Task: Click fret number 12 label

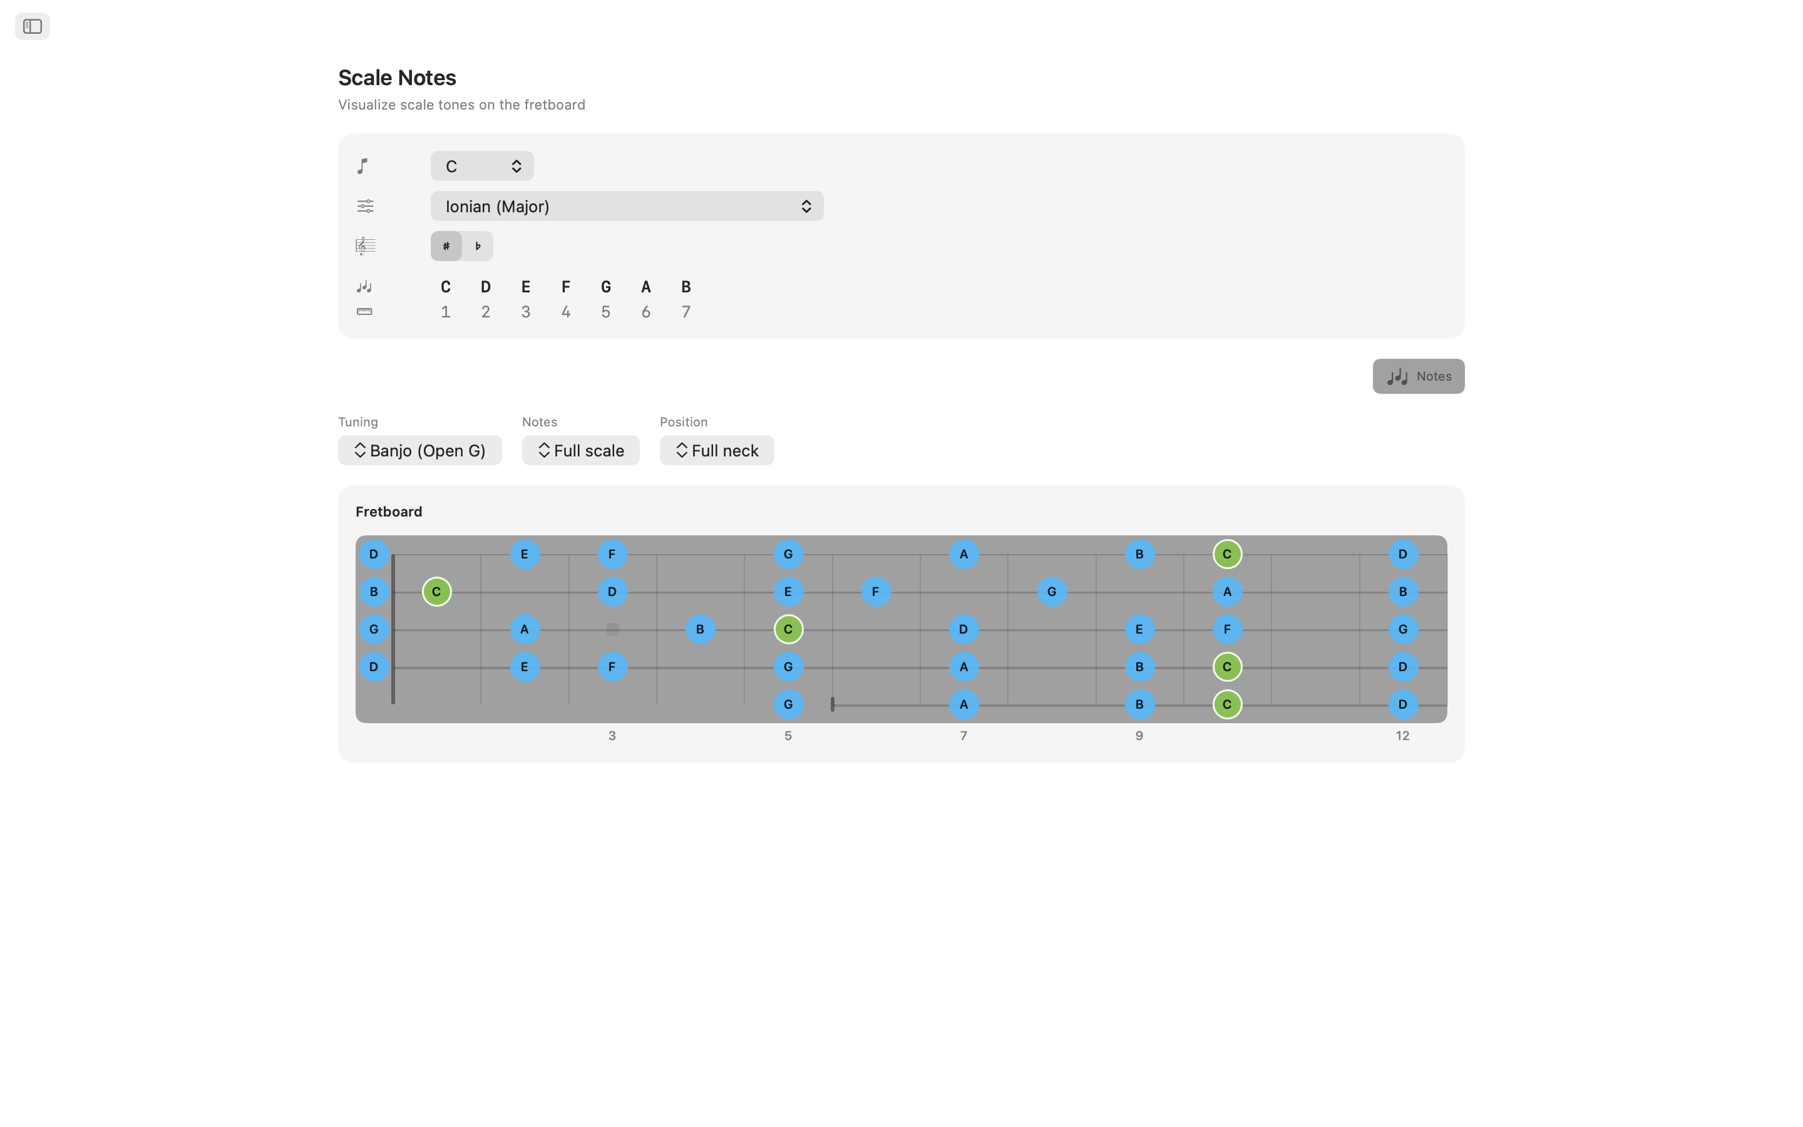Action: click(x=1403, y=736)
